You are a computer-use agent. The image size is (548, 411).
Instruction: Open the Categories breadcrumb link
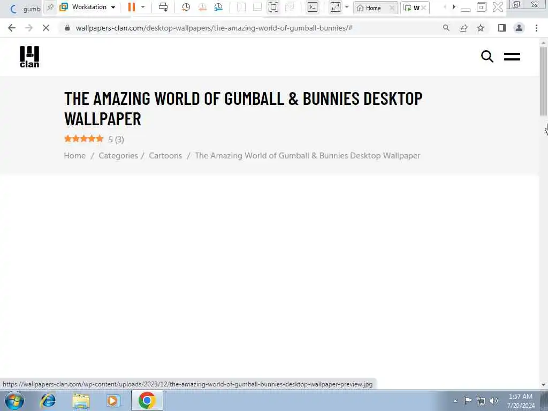[x=118, y=156]
